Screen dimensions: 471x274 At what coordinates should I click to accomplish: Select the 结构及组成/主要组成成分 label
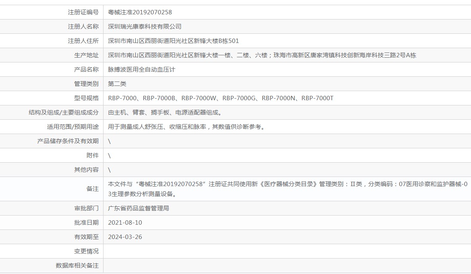tap(64, 113)
